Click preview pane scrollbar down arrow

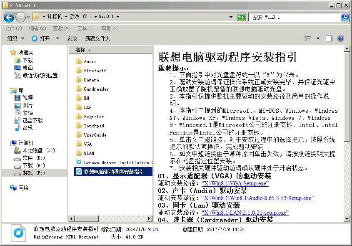347,218
